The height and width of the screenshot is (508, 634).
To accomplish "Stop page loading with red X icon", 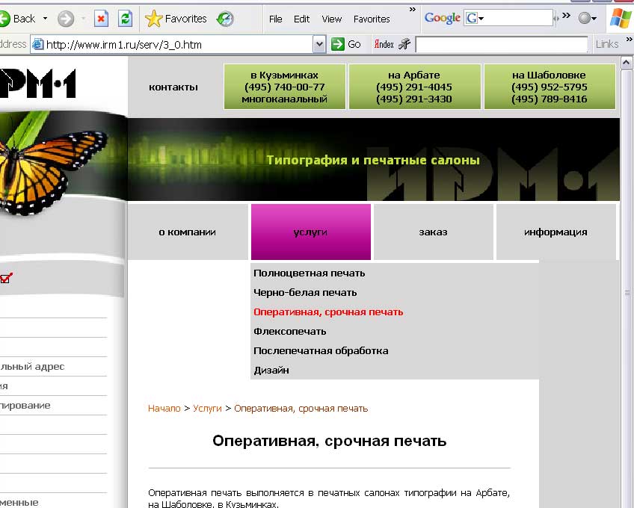I will click(101, 19).
